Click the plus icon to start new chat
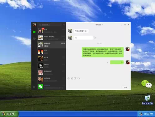155x117 pixels. pyautogui.click(x=64, y=25)
